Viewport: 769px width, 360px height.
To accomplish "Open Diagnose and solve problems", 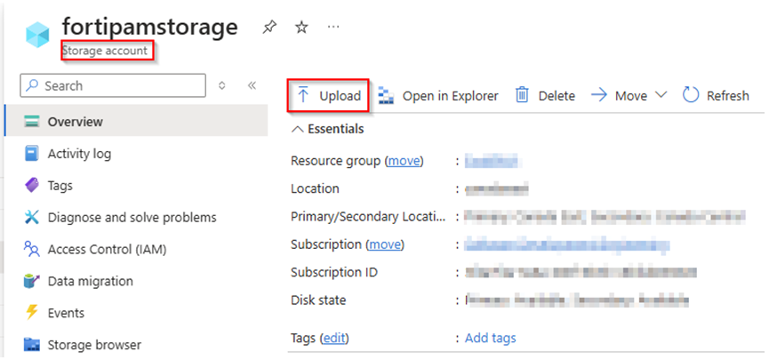I will pyautogui.click(x=132, y=217).
